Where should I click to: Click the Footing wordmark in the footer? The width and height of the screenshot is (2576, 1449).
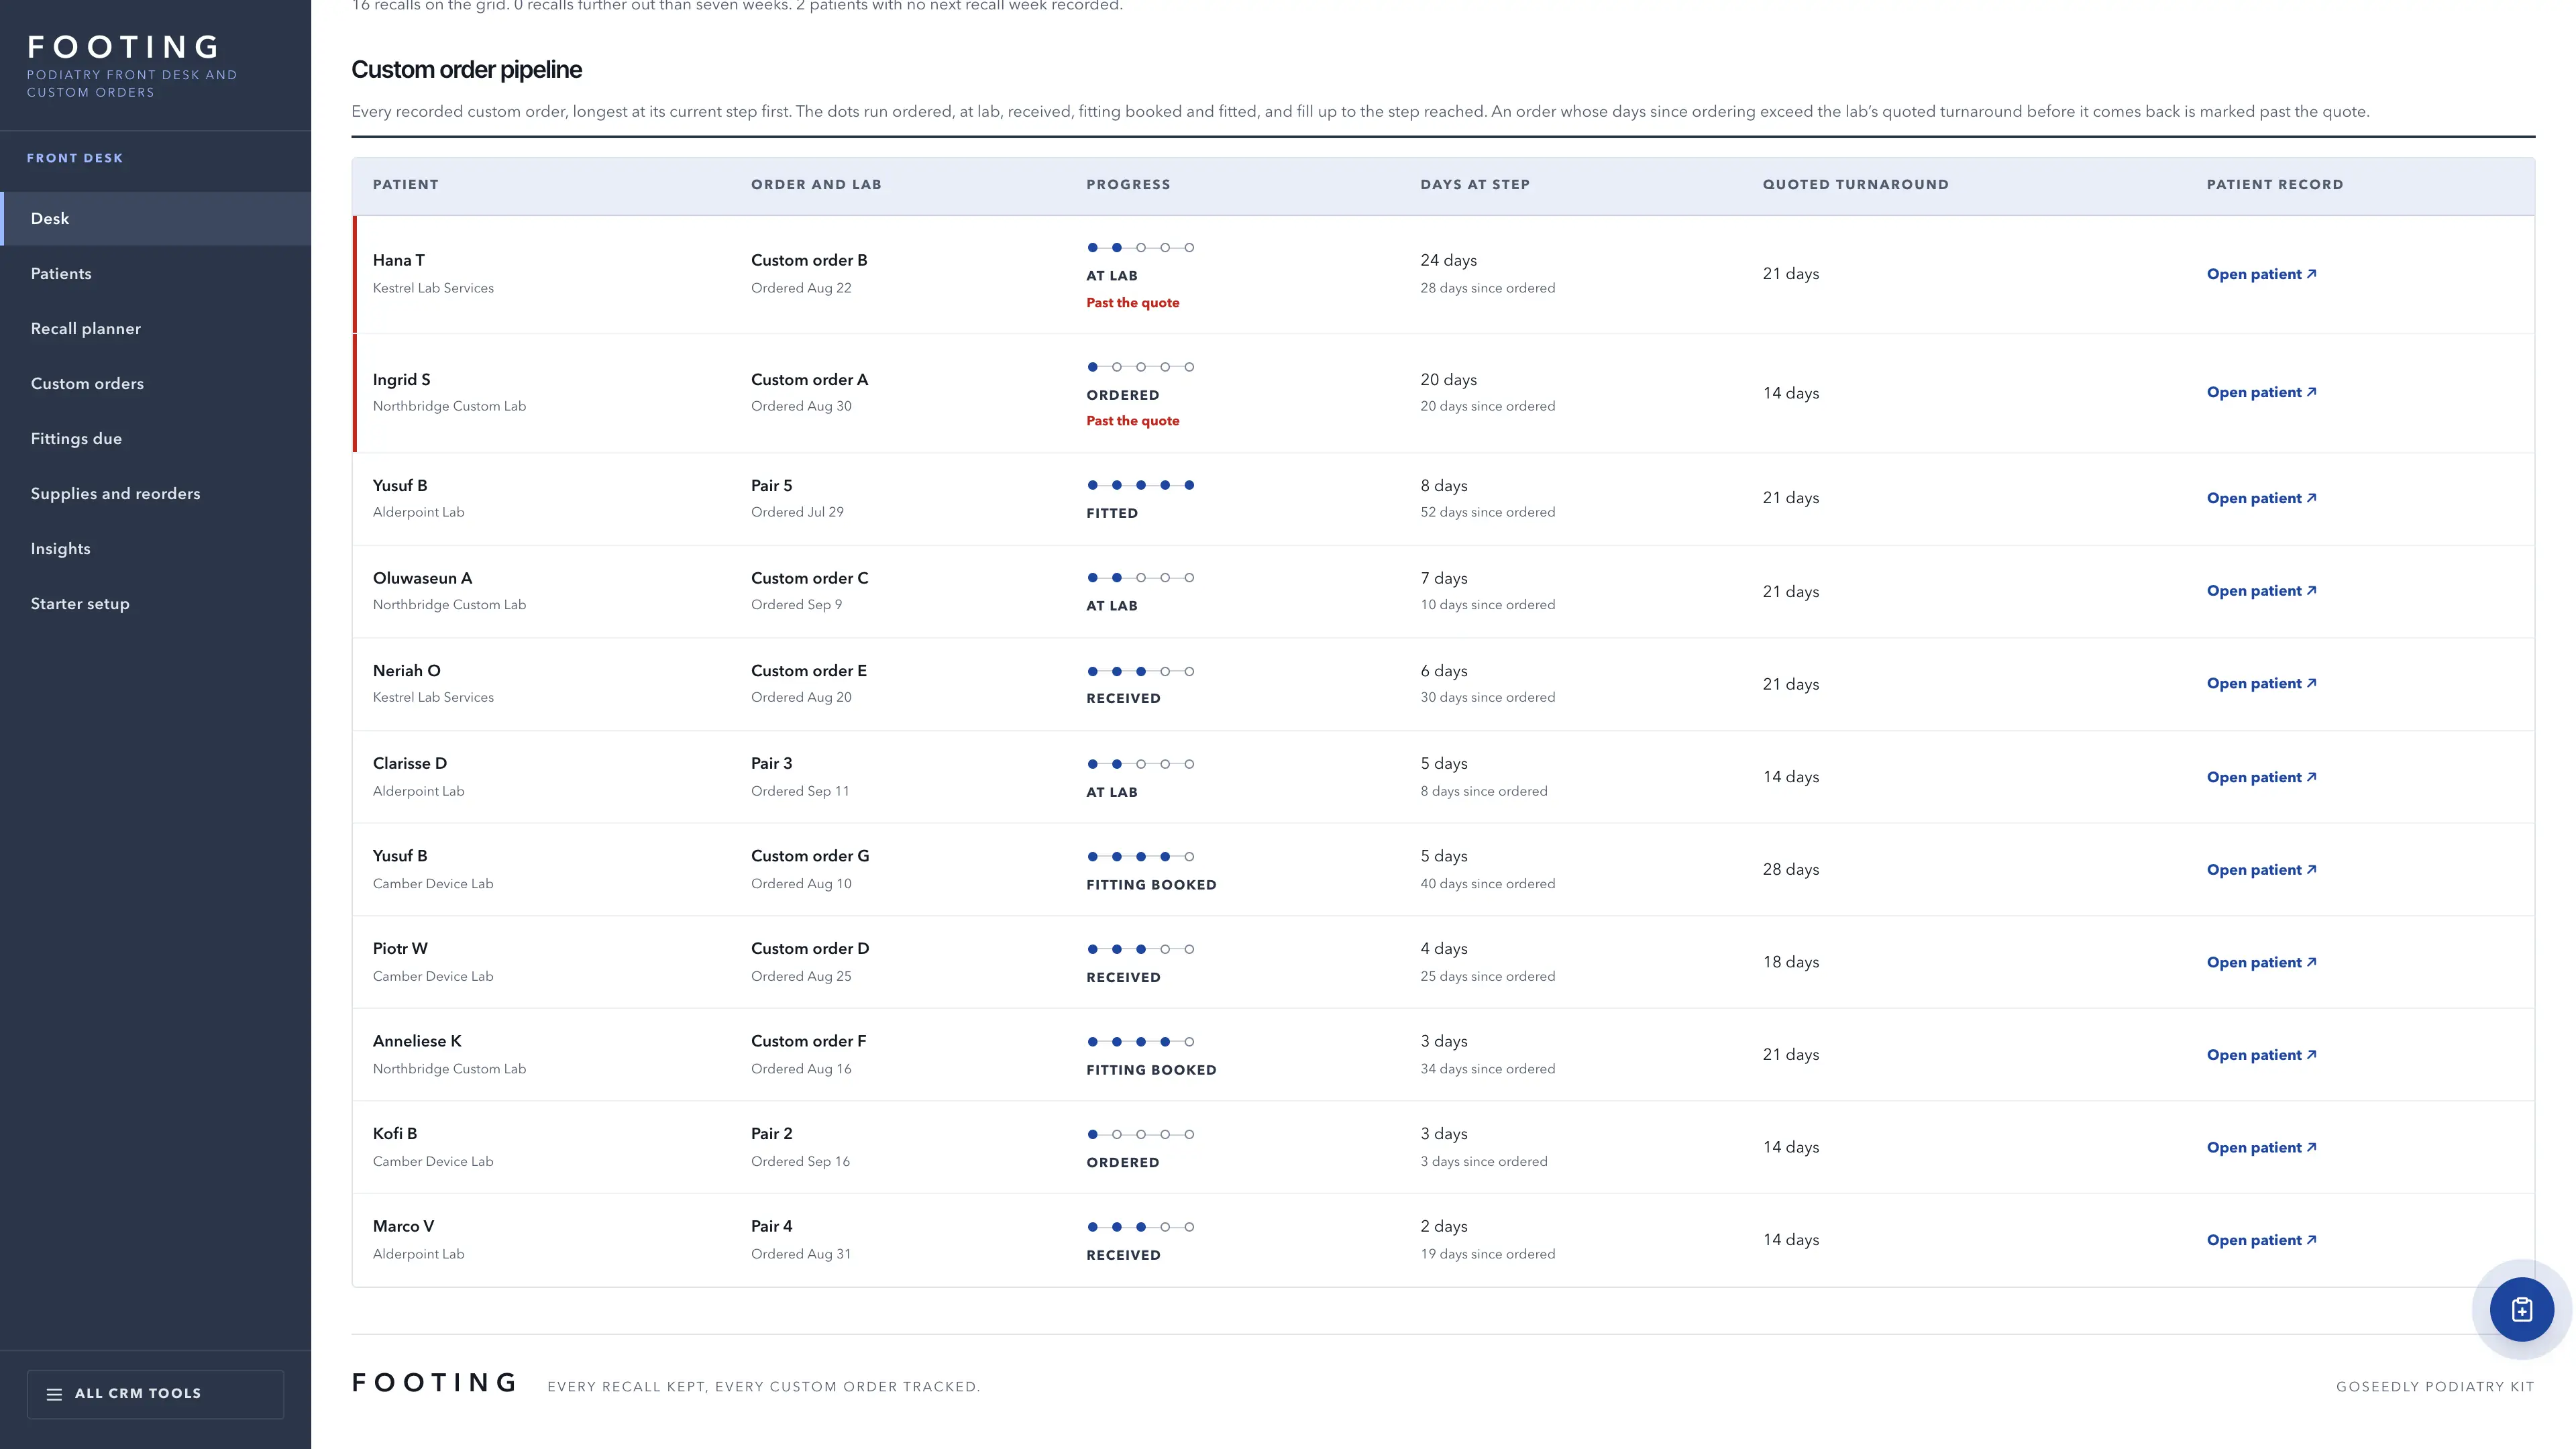[434, 1383]
